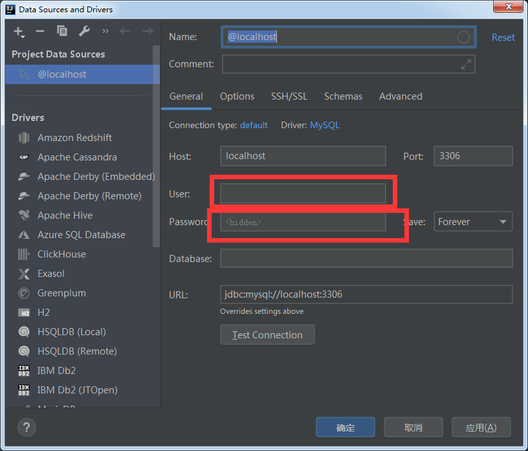Select Azure SQL Database driver
This screenshot has height=451, width=528.
tap(82, 235)
